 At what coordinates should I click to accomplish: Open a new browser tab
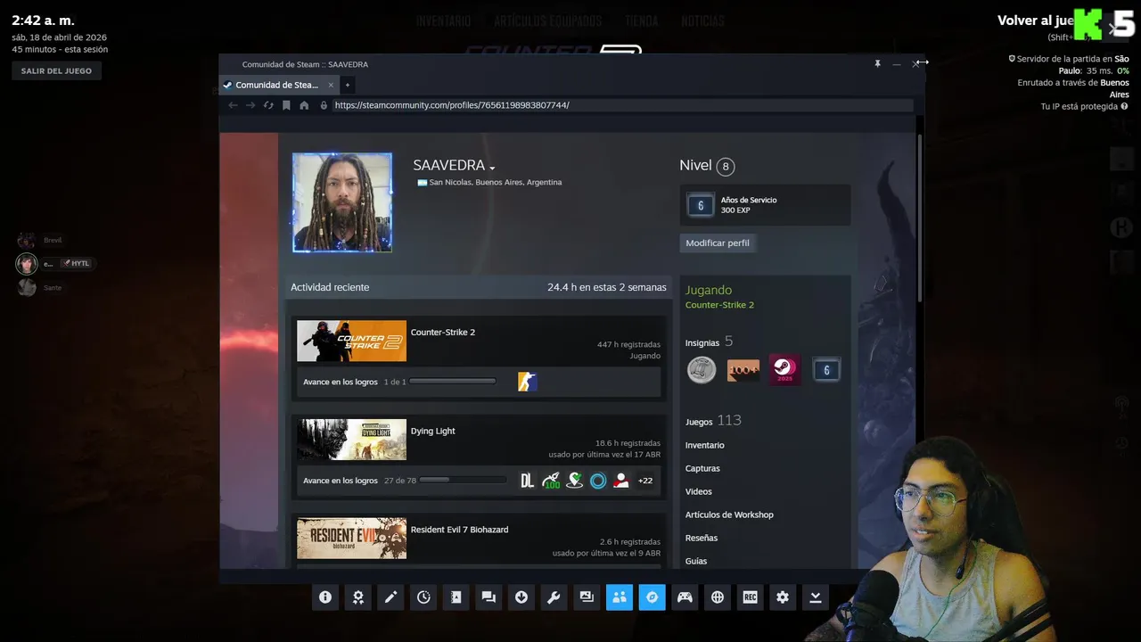(348, 85)
